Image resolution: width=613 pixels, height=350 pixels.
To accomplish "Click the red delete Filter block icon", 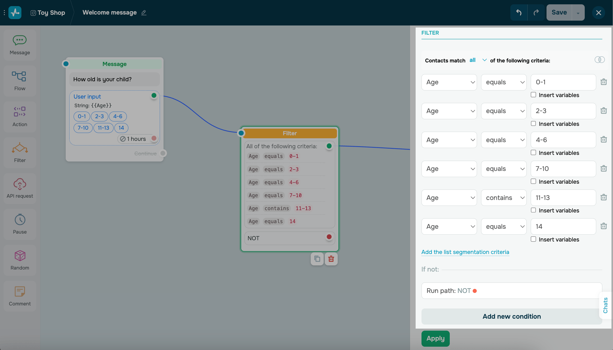I will click(331, 259).
